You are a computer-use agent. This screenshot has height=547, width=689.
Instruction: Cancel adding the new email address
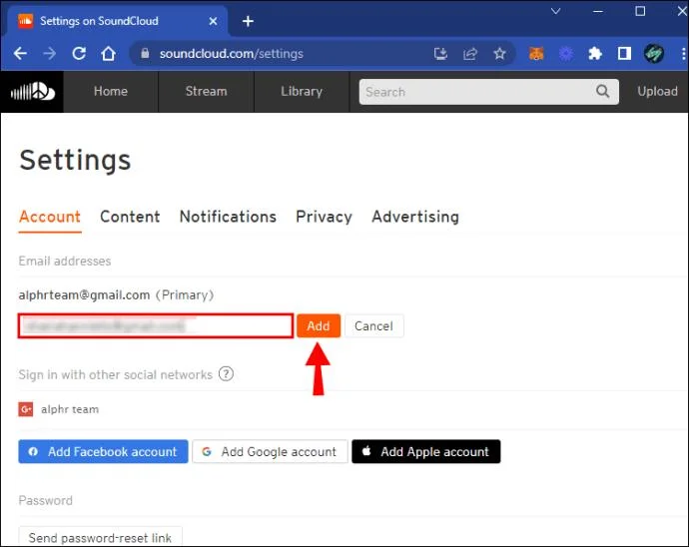(x=373, y=326)
